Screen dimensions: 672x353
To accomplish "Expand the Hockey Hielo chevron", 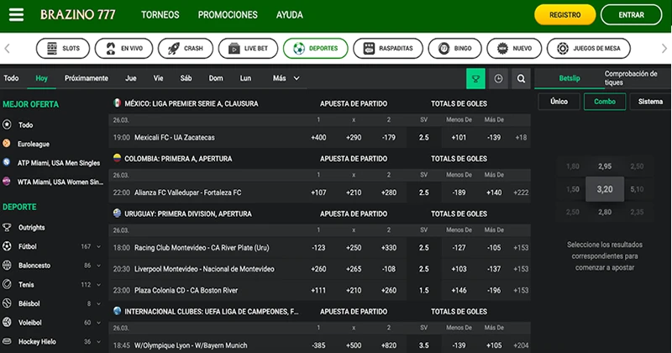I will pos(99,341).
